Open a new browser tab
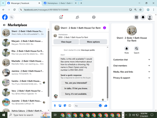The height and width of the screenshot is (118, 157). pyautogui.click(x=81, y=3)
